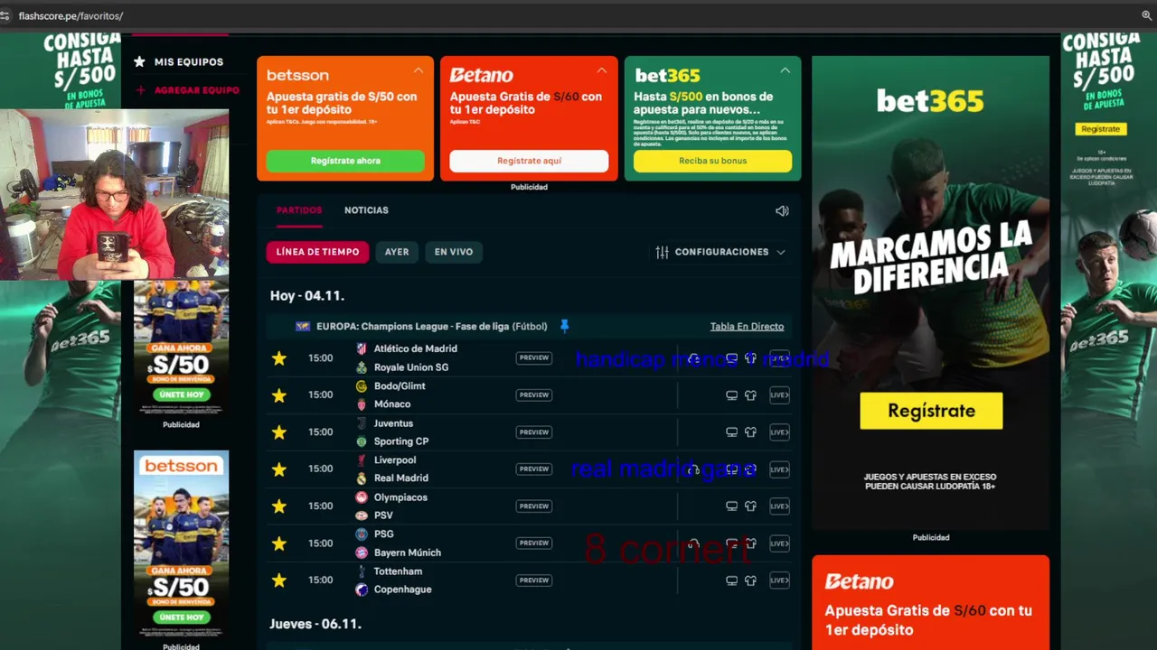Open browser zoom magnifier icon in address bar
The height and width of the screenshot is (650, 1157).
tap(1147, 15)
